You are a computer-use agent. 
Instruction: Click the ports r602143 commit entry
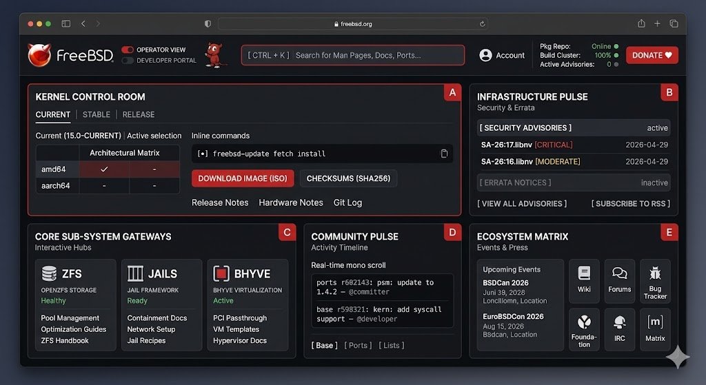382,287
